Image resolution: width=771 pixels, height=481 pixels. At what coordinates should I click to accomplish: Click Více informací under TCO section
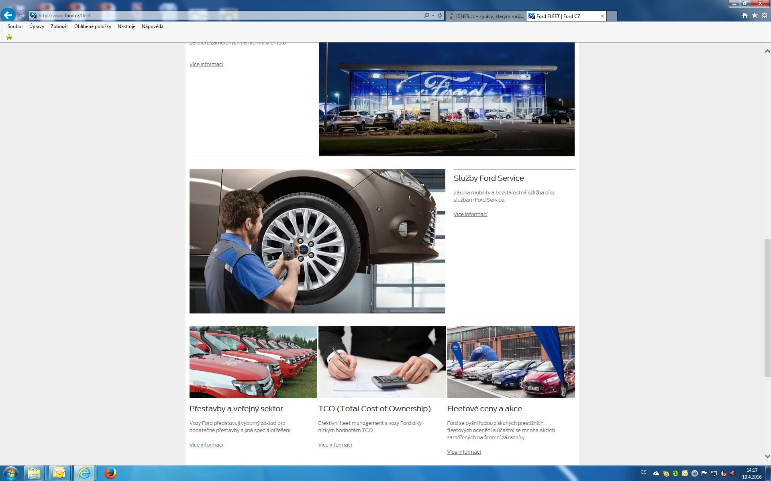tap(335, 445)
